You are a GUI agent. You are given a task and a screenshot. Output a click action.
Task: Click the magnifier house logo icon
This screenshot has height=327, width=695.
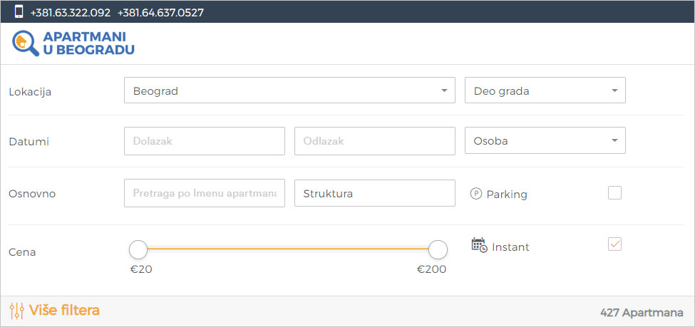point(24,43)
